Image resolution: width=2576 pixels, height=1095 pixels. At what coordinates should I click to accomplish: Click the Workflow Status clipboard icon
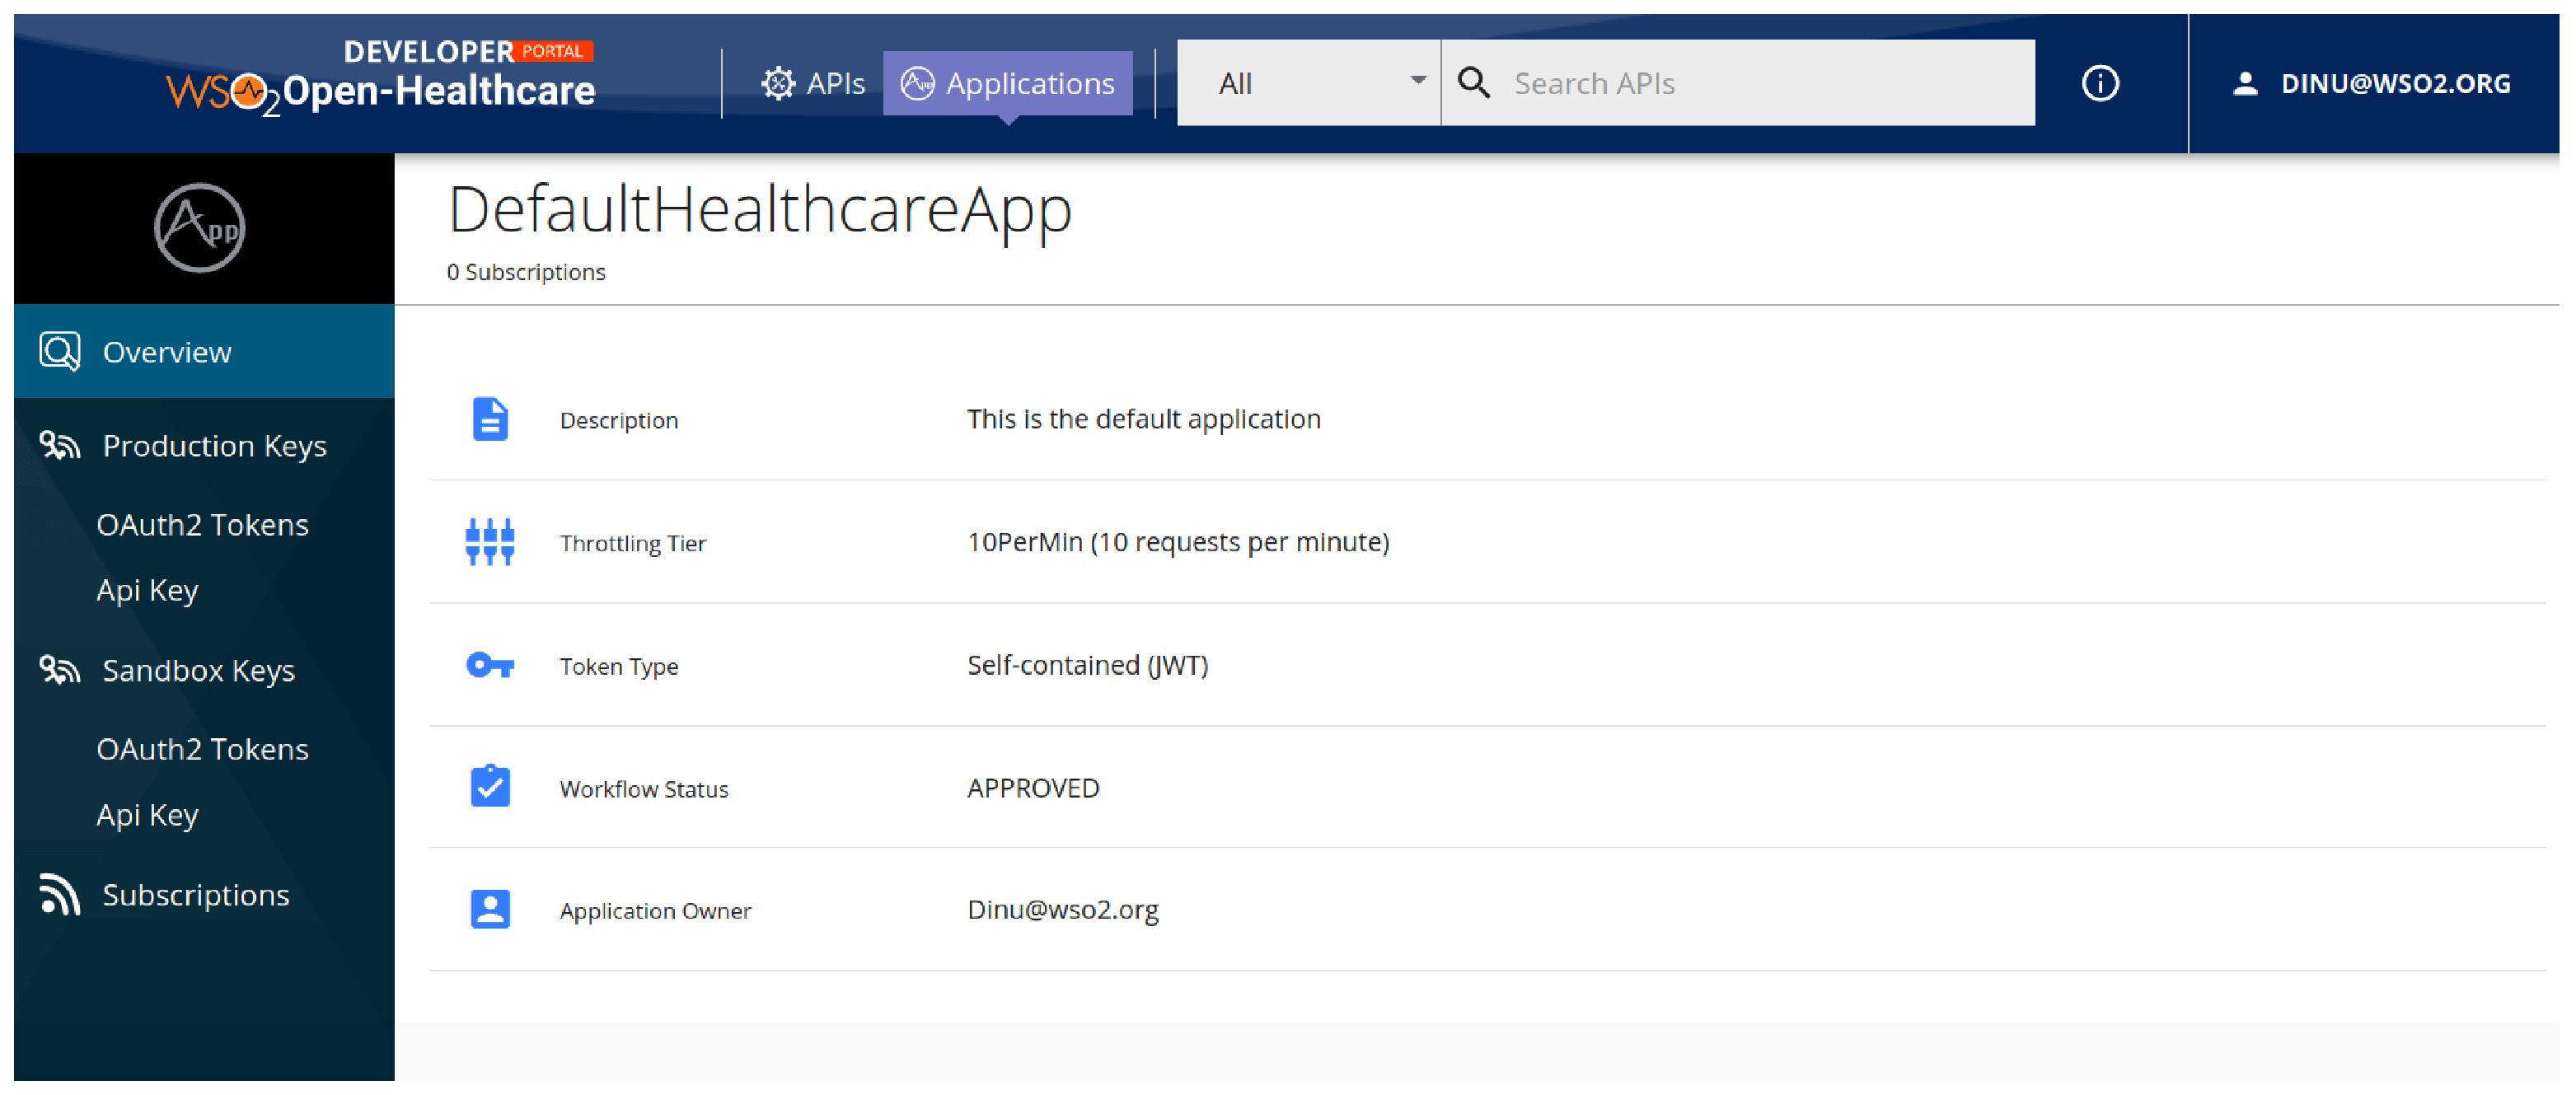(490, 786)
